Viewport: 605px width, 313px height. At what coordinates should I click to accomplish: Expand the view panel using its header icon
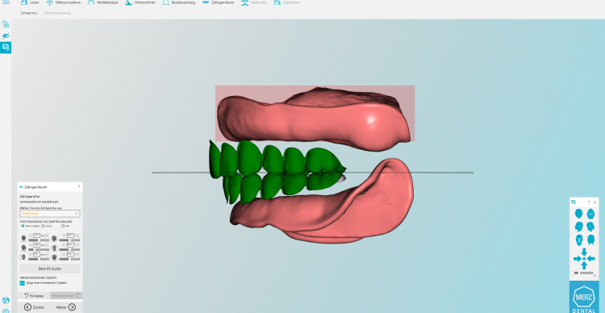574,202
